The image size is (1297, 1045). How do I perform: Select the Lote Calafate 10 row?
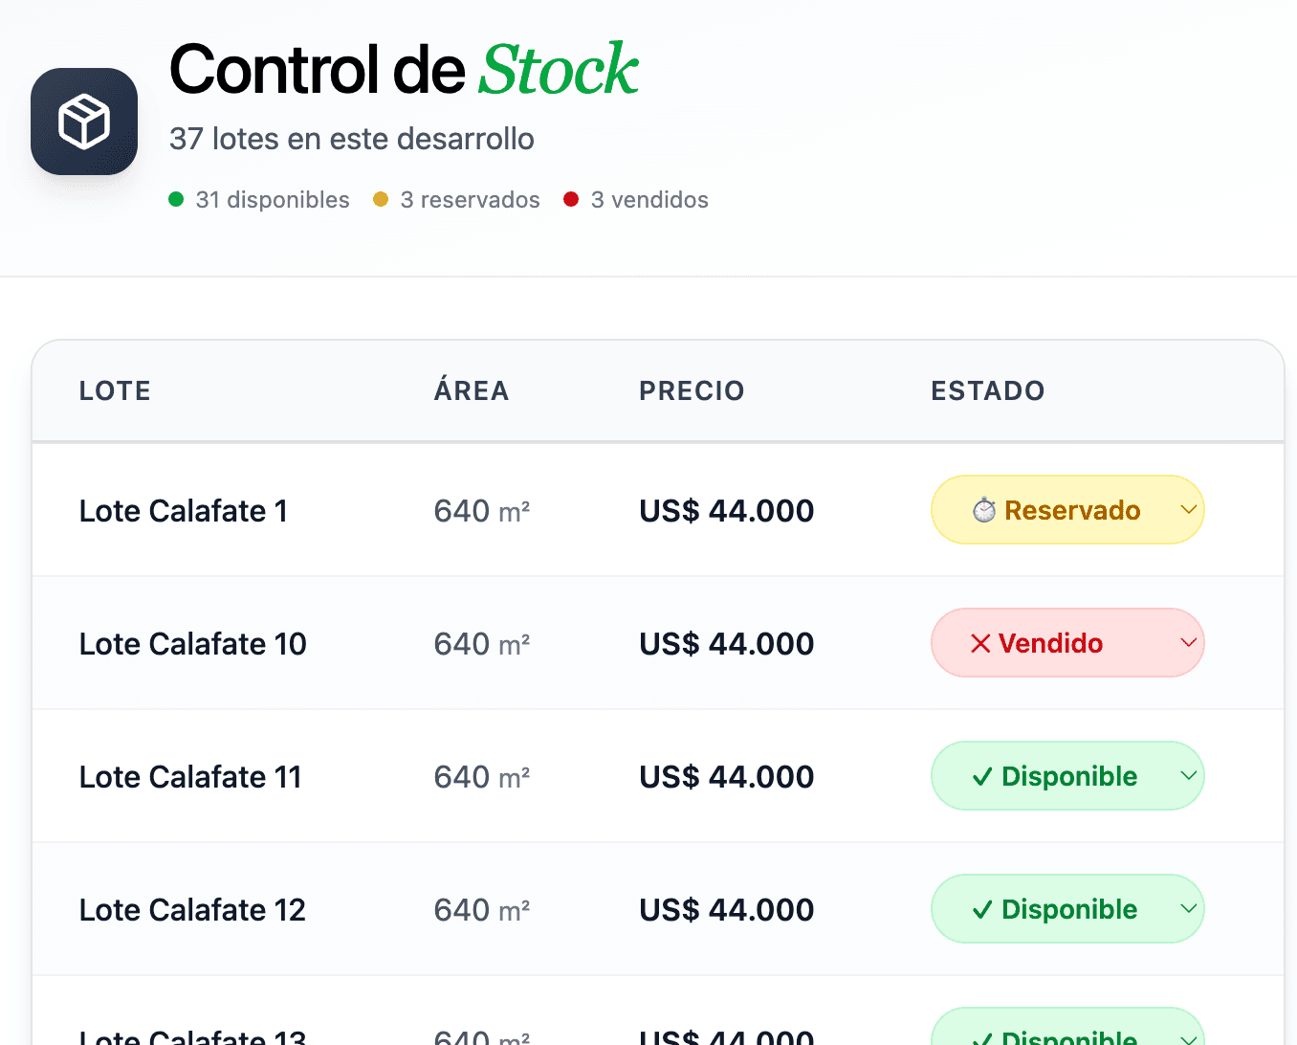point(478,643)
